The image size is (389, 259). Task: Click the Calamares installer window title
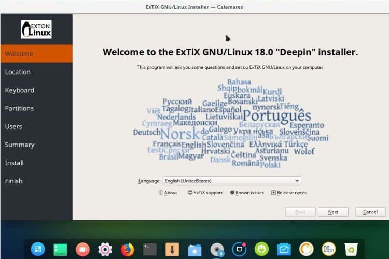195,7
